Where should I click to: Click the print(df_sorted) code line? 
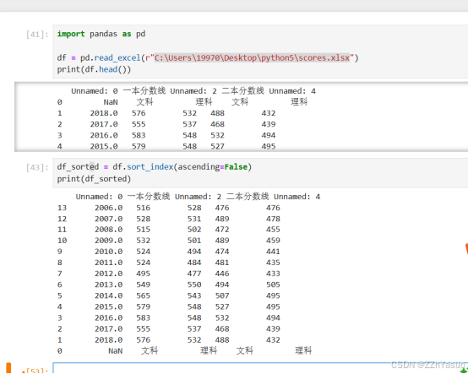point(94,179)
